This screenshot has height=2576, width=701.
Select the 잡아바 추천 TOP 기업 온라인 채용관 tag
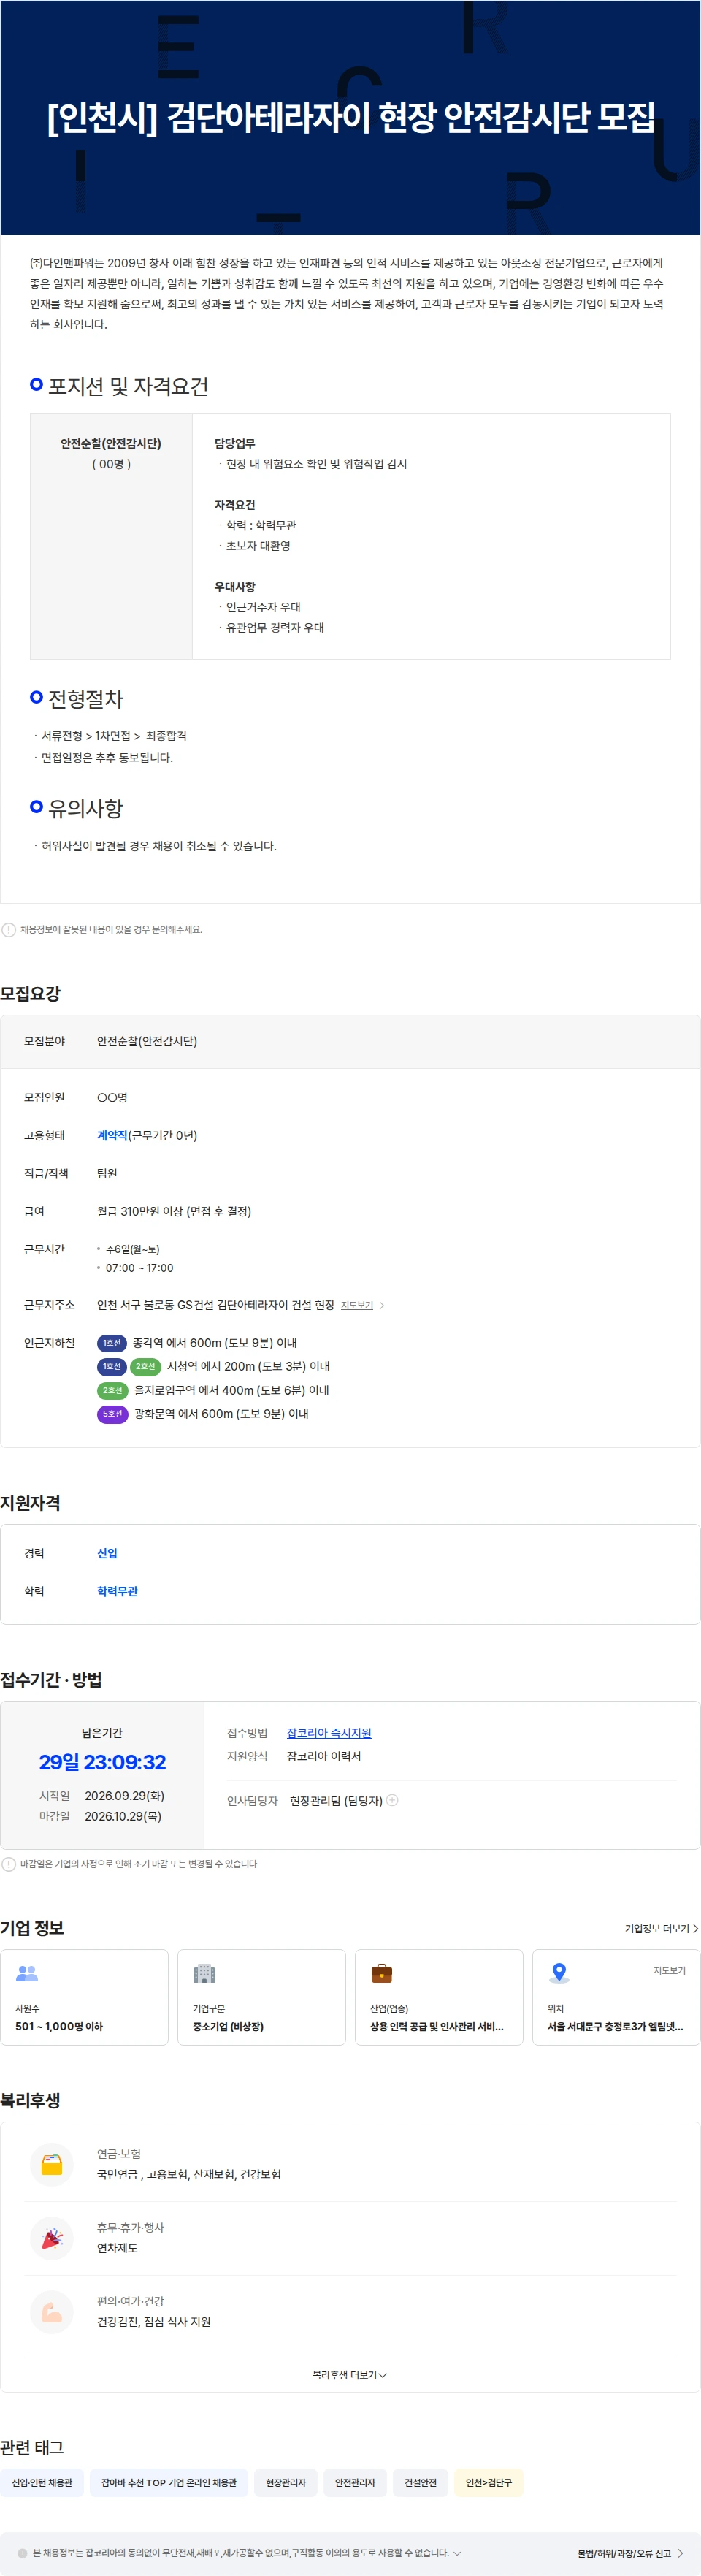click(x=169, y=2482)
